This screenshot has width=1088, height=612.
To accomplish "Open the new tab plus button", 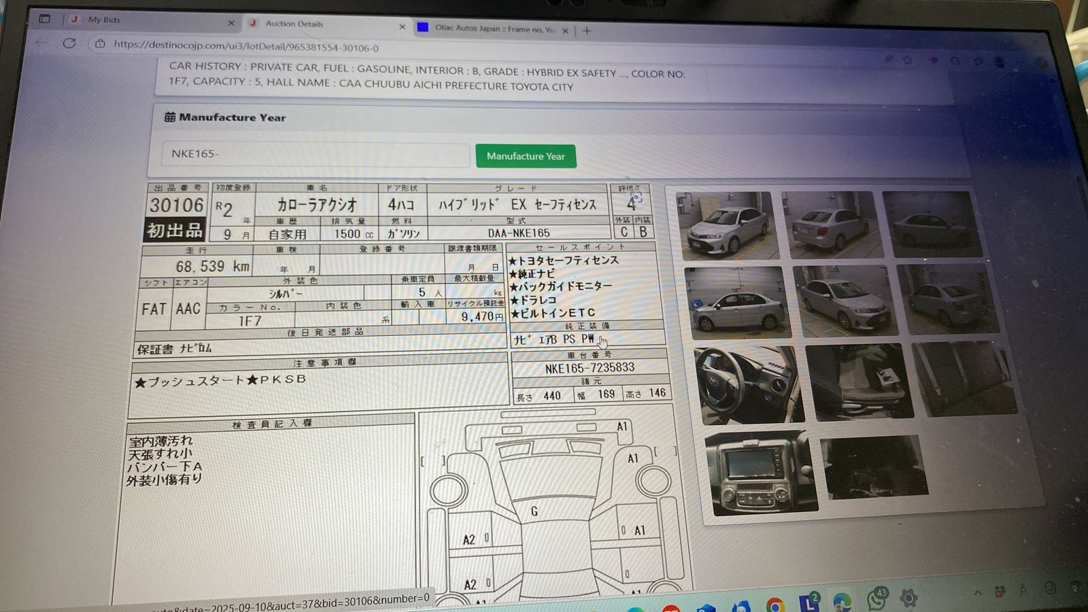I will tap(587, 31).
